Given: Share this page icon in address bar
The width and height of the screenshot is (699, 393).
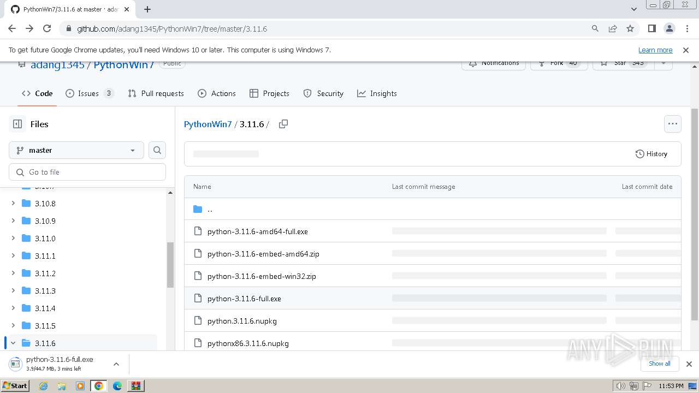Looking at the screenshot, I should point(613,28).
